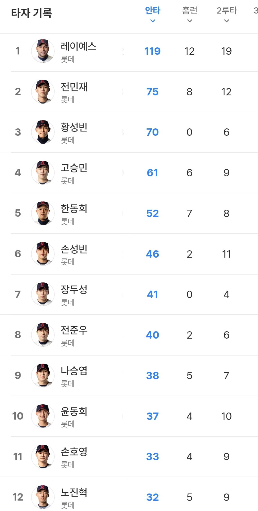Tap 고승민 profile picture

(x=43, y=173)
